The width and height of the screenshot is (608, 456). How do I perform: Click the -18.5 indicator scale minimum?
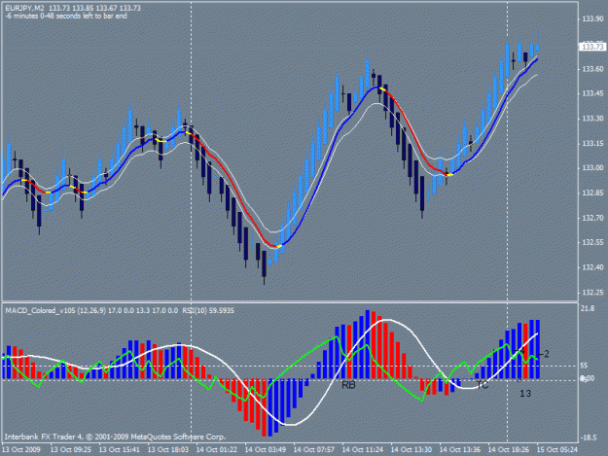589,438
